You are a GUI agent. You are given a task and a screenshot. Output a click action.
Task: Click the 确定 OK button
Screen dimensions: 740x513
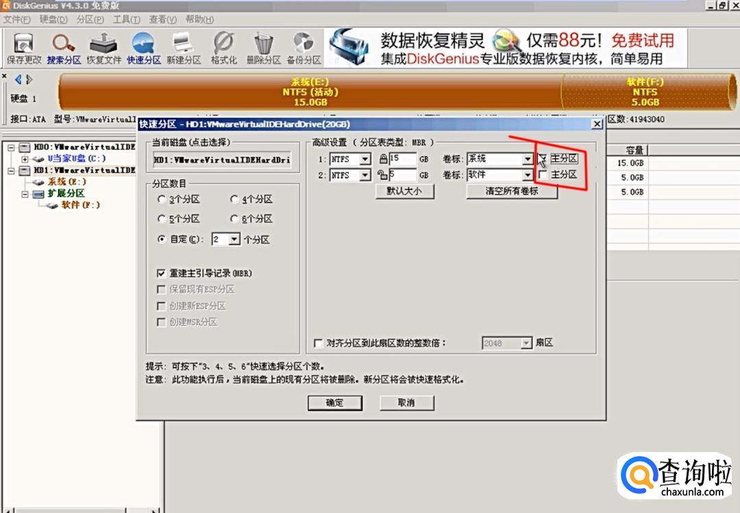coord(335,403)
